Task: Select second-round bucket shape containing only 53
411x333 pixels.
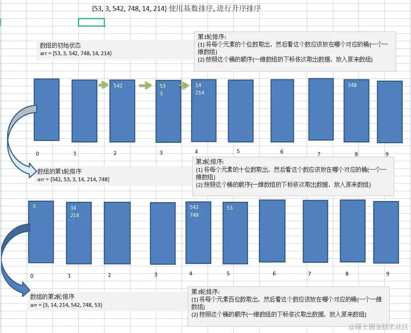Action: coord(235,233)
